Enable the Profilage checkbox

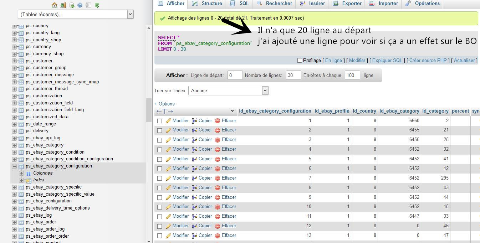click(x=300, y=61)
